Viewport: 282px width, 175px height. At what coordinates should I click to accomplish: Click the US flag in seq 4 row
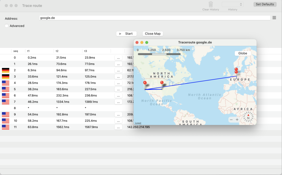[6, 83]
